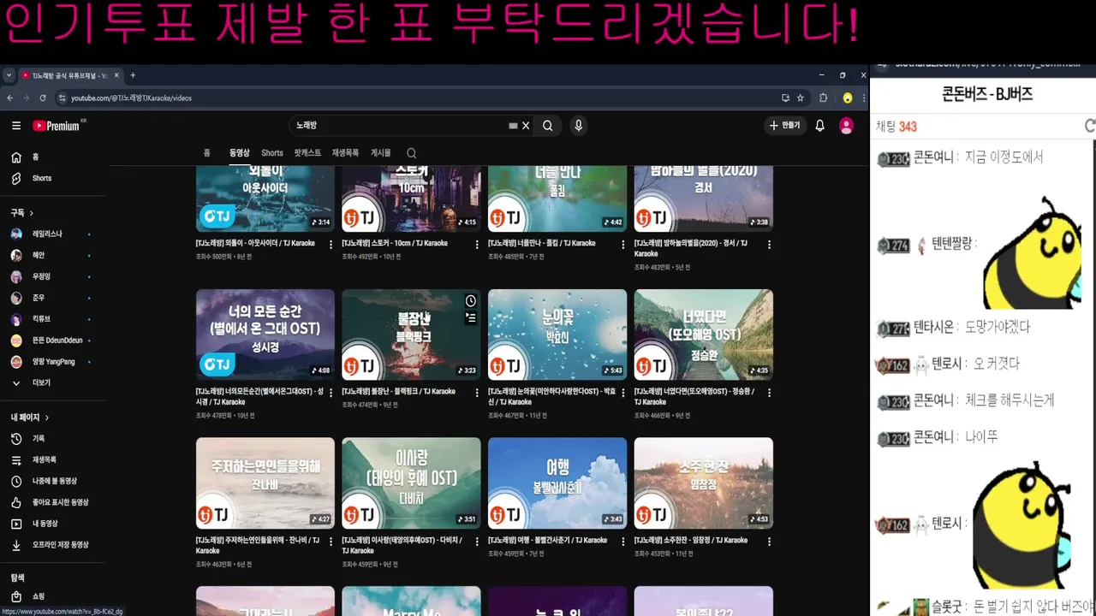Bookmark this page with the star icon

(801, 98)
